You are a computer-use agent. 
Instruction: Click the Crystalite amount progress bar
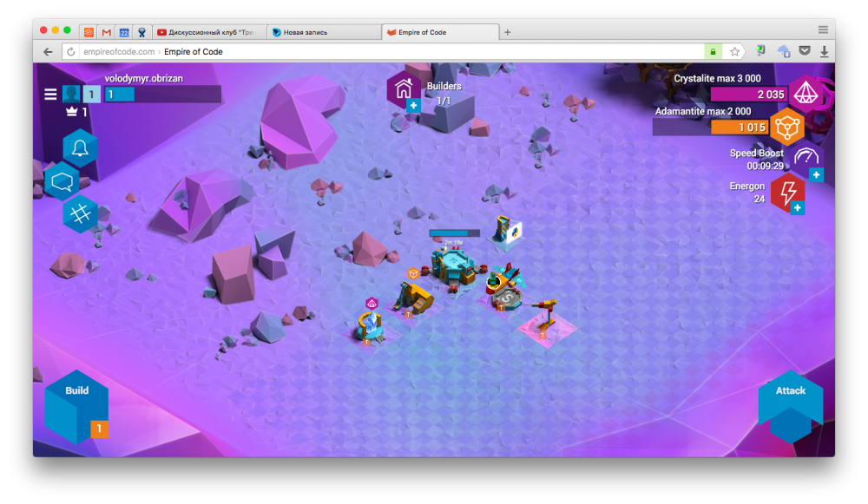point(750,94)
